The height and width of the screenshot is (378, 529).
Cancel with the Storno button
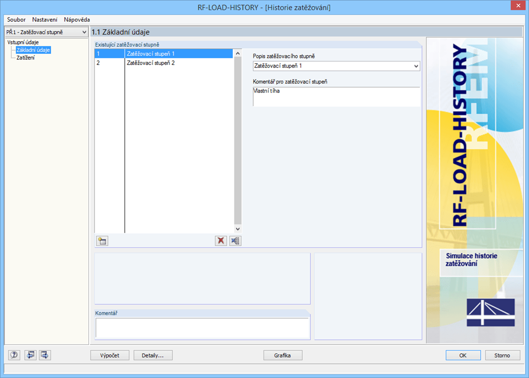click(x=503, y=356)
